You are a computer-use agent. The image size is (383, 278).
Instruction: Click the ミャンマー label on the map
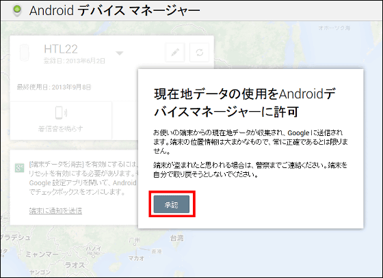pos(42,254)
